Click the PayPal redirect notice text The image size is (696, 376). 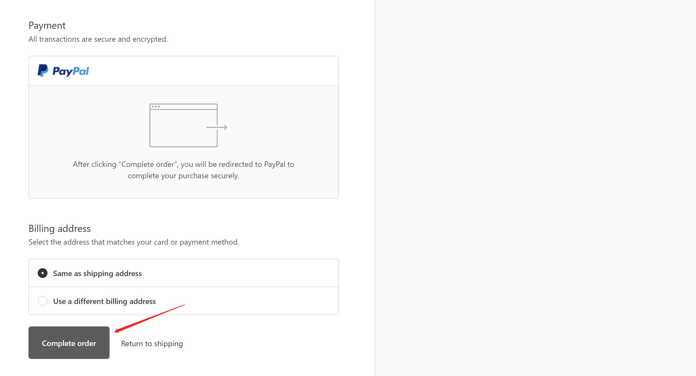click(x=183, y=170)
